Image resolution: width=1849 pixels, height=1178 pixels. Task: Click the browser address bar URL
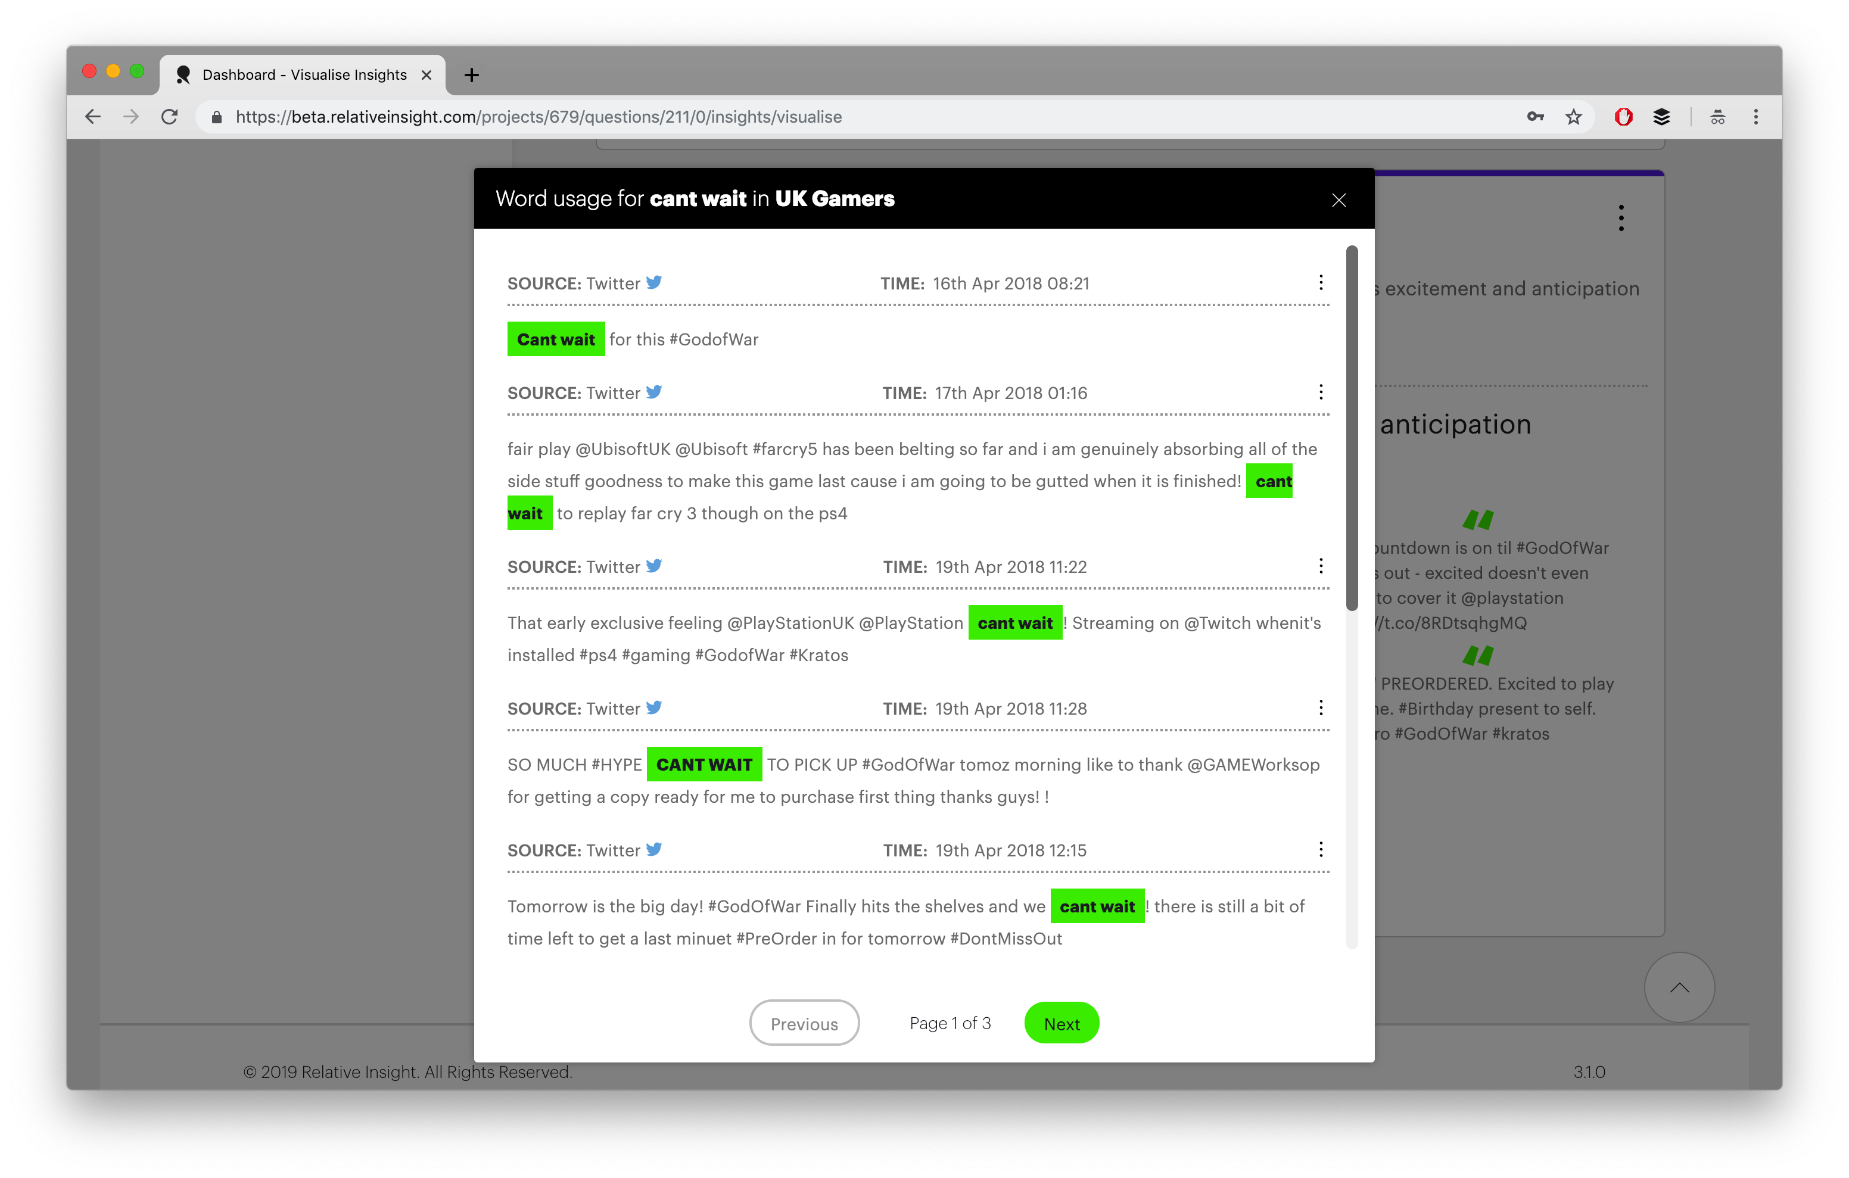538,117
